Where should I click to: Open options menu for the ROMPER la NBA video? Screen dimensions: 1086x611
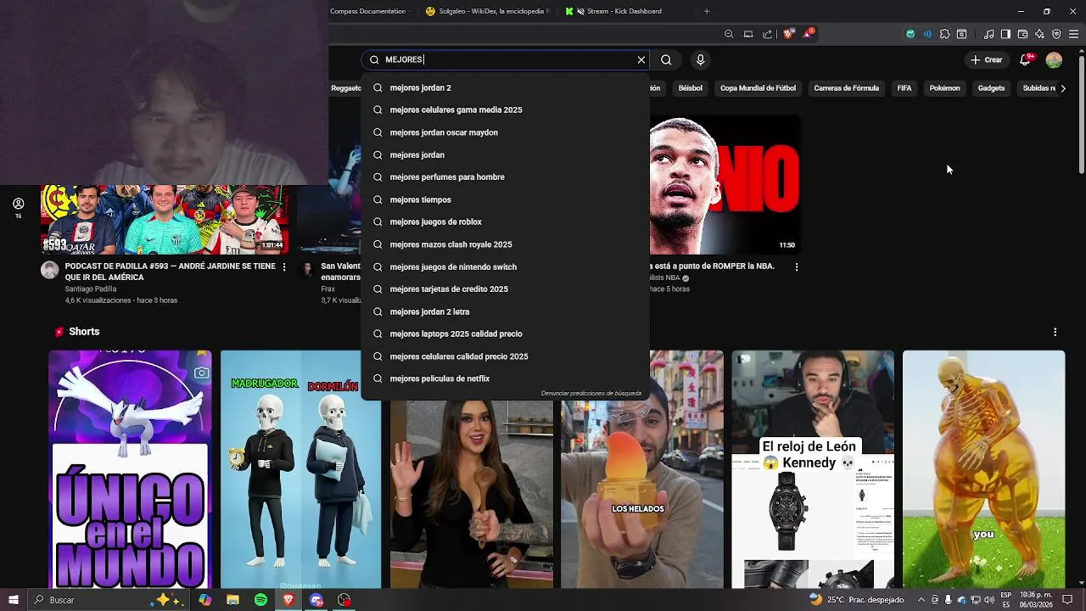click(796, 266)
